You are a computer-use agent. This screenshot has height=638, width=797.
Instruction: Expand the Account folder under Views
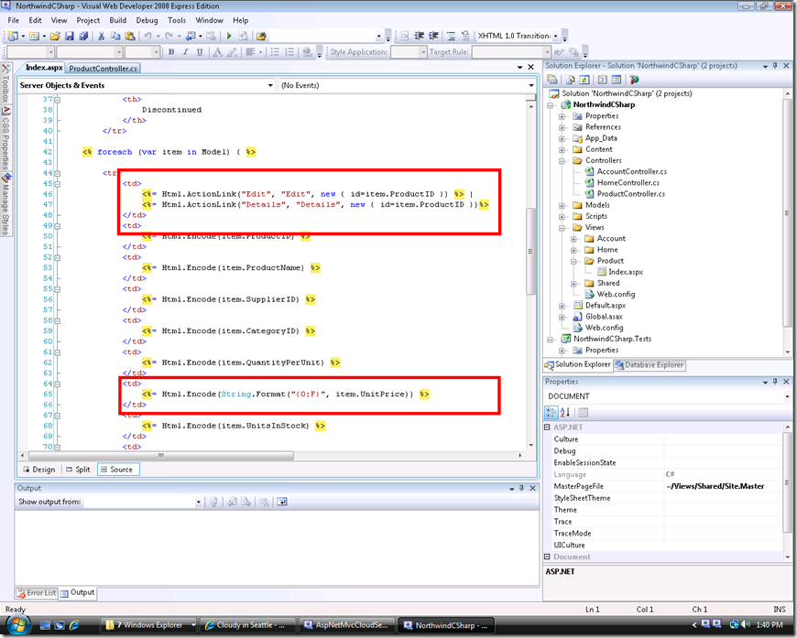pyautogui.click(x=573, y=239)
